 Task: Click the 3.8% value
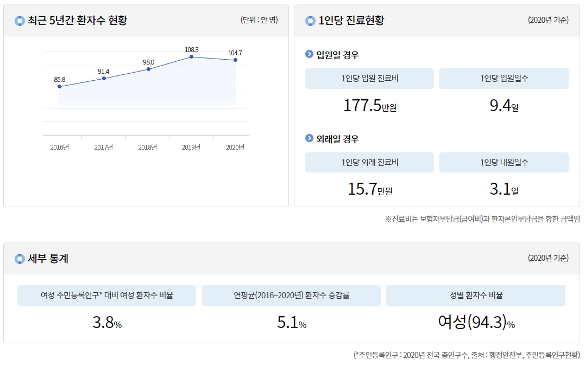point(107,323)
